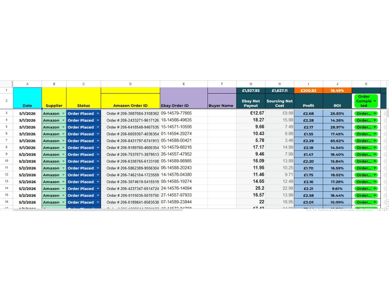
Task: Click the Ebay Net Payout header
Action: tap(251, 101)
